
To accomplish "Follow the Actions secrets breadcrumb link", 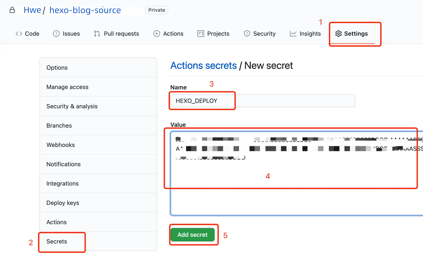I will point(203,66).
